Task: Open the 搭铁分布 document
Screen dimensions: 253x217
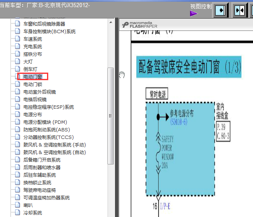Action: [x=33, y=54]
